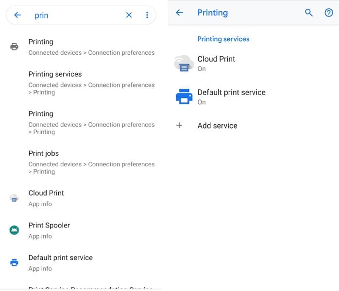Image resolution: width=339 pixels, height=291 pixels.
Task: Clear the search text with X
Action: (x=129, y=15)
